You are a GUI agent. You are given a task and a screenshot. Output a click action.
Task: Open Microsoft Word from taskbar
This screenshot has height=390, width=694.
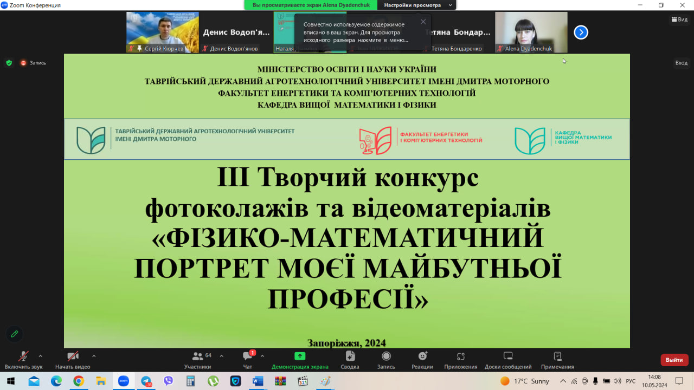tap(258, 381)
